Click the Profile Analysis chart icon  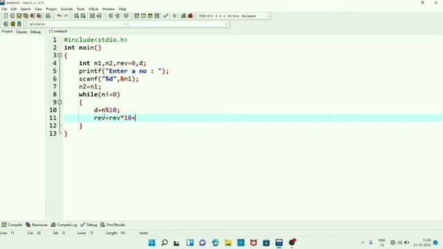click(183, 16)
